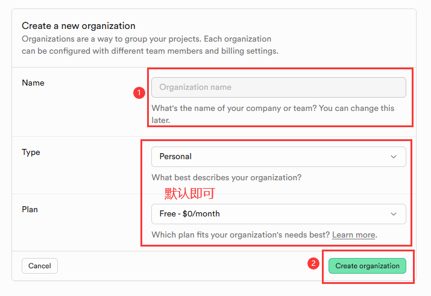
Task: Click the 'Create a new organization' heading
Action: pyautogui.click(x=78, y=26)
